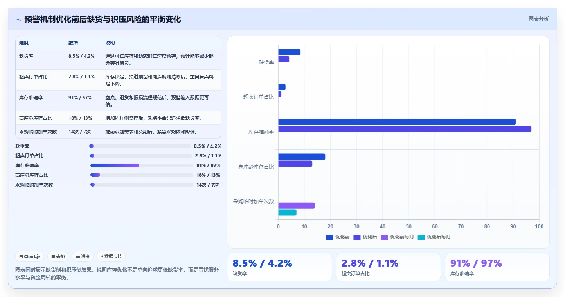Image resolution: width=565 pixels, height=297 pixels.
Task: Click the description starting 提前识别需求
Action: [151, 132]
